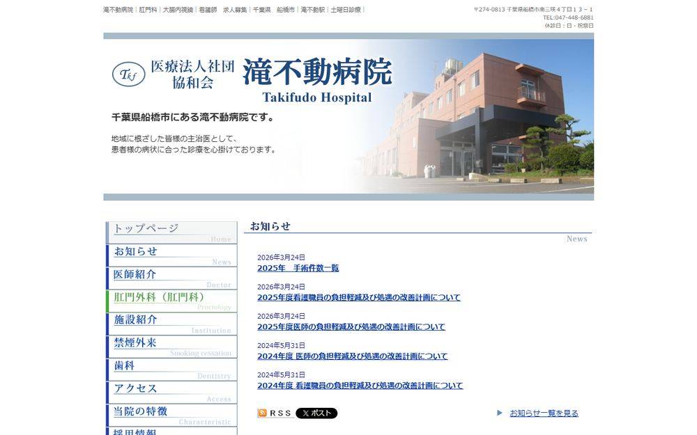This screenshot has width=697, height=435.
Task: Click the 千葉県船橋市にある滝不動病院です headline
Action: click(193, 118)
